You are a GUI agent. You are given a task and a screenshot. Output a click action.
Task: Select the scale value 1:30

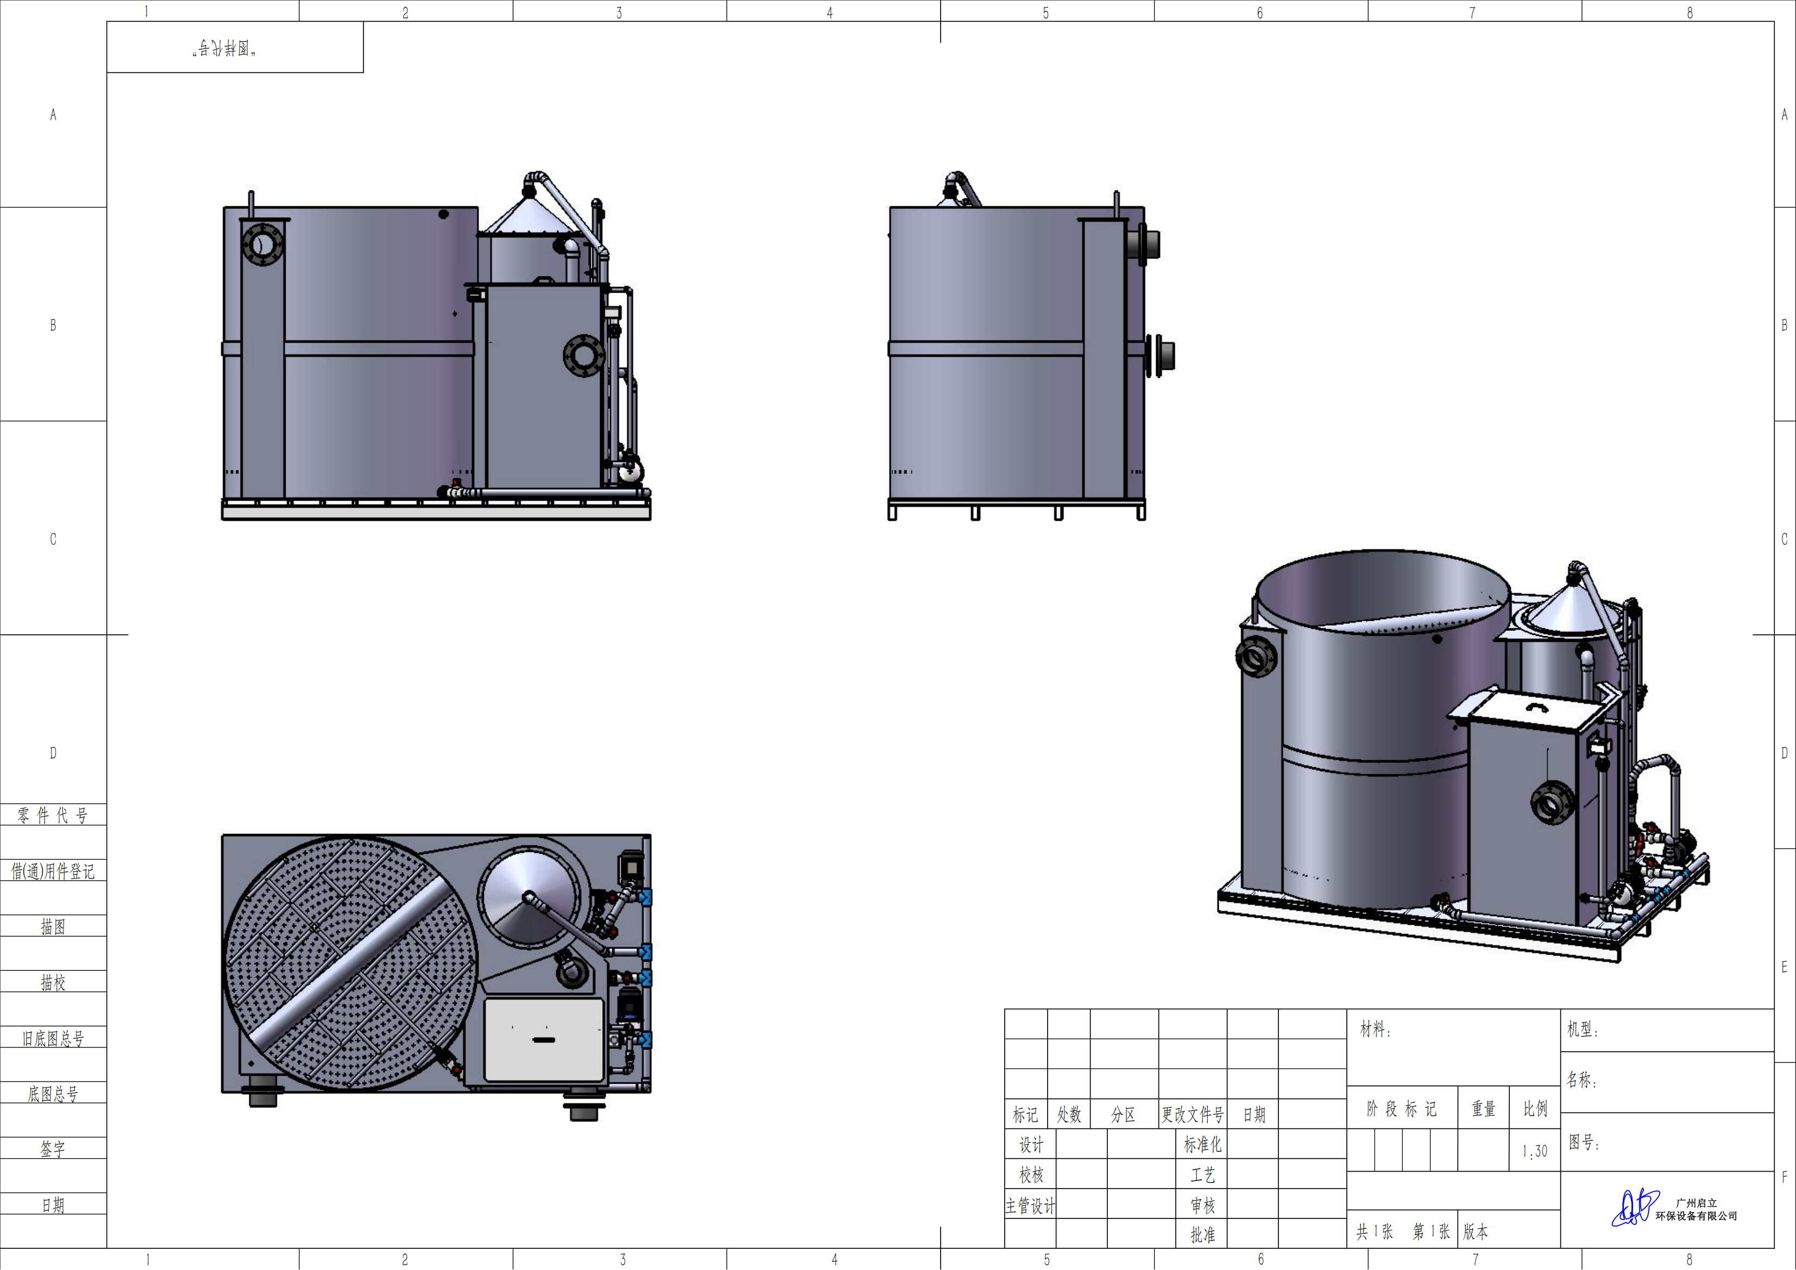point(1535,1151)
